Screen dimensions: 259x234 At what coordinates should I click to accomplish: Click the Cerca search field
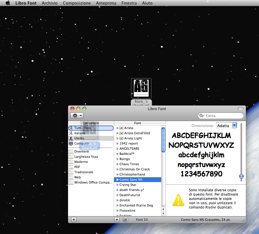(x=221, y=116)
